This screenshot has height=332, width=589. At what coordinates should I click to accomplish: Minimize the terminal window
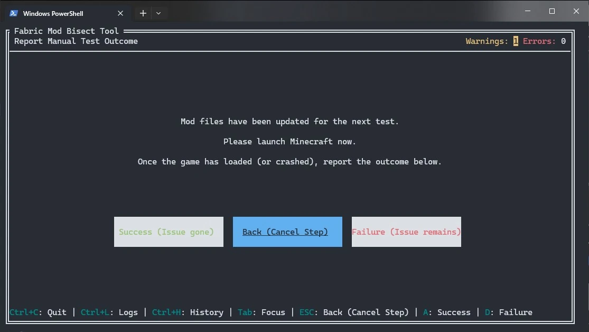click(x=528, y=11)
